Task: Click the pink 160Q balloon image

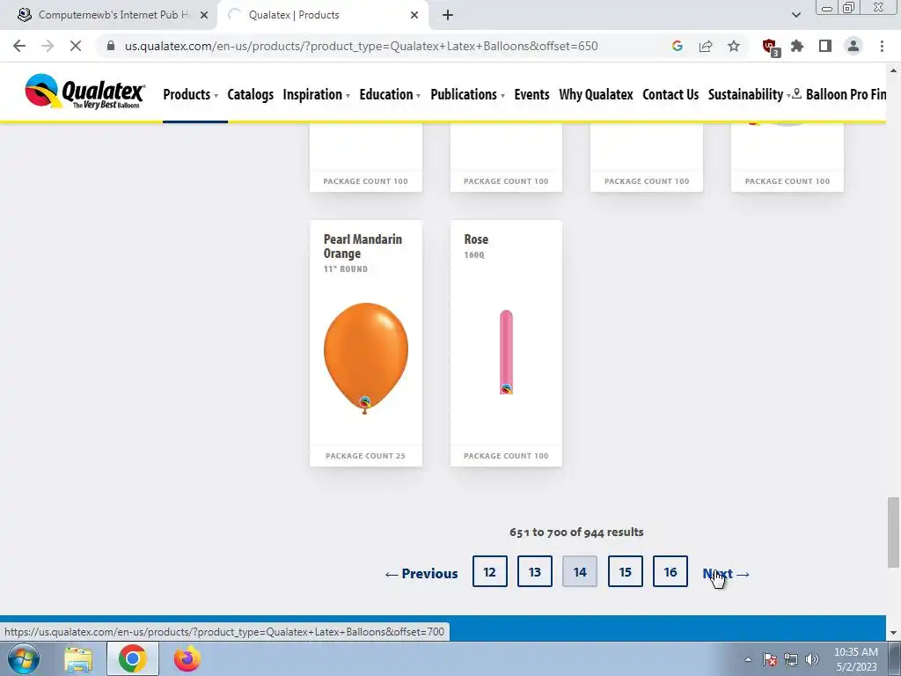Action: 506,352
